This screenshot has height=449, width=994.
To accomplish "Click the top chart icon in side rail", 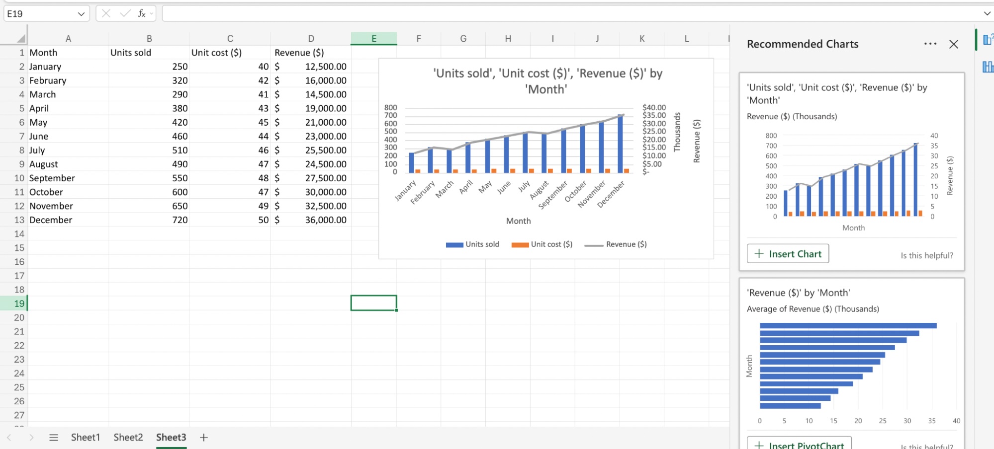I will point(988,39).
